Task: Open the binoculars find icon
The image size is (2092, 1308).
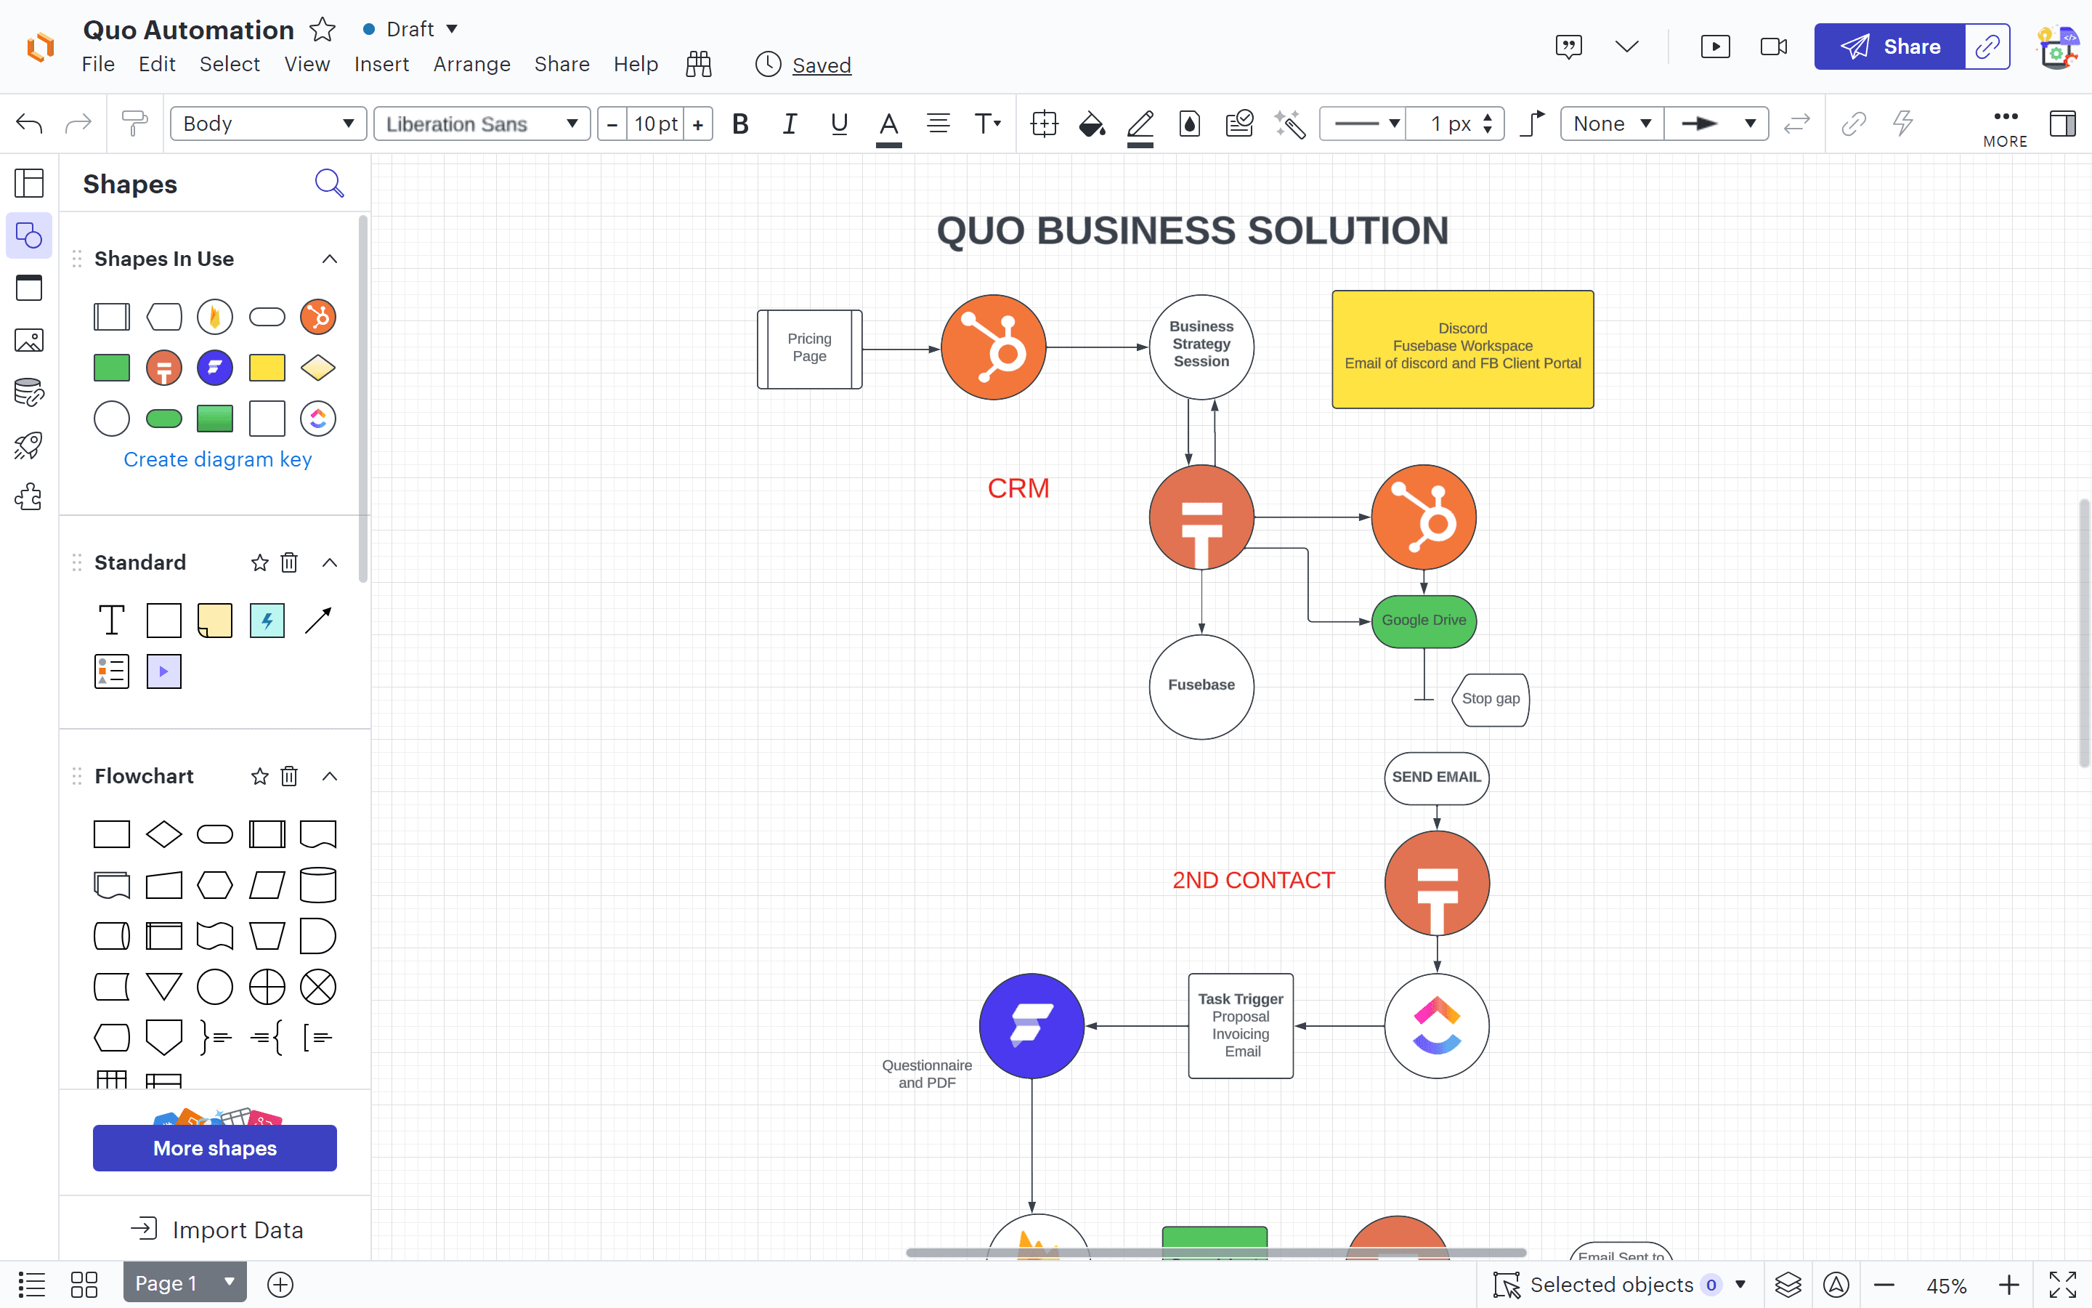Action: coord(699,64)
